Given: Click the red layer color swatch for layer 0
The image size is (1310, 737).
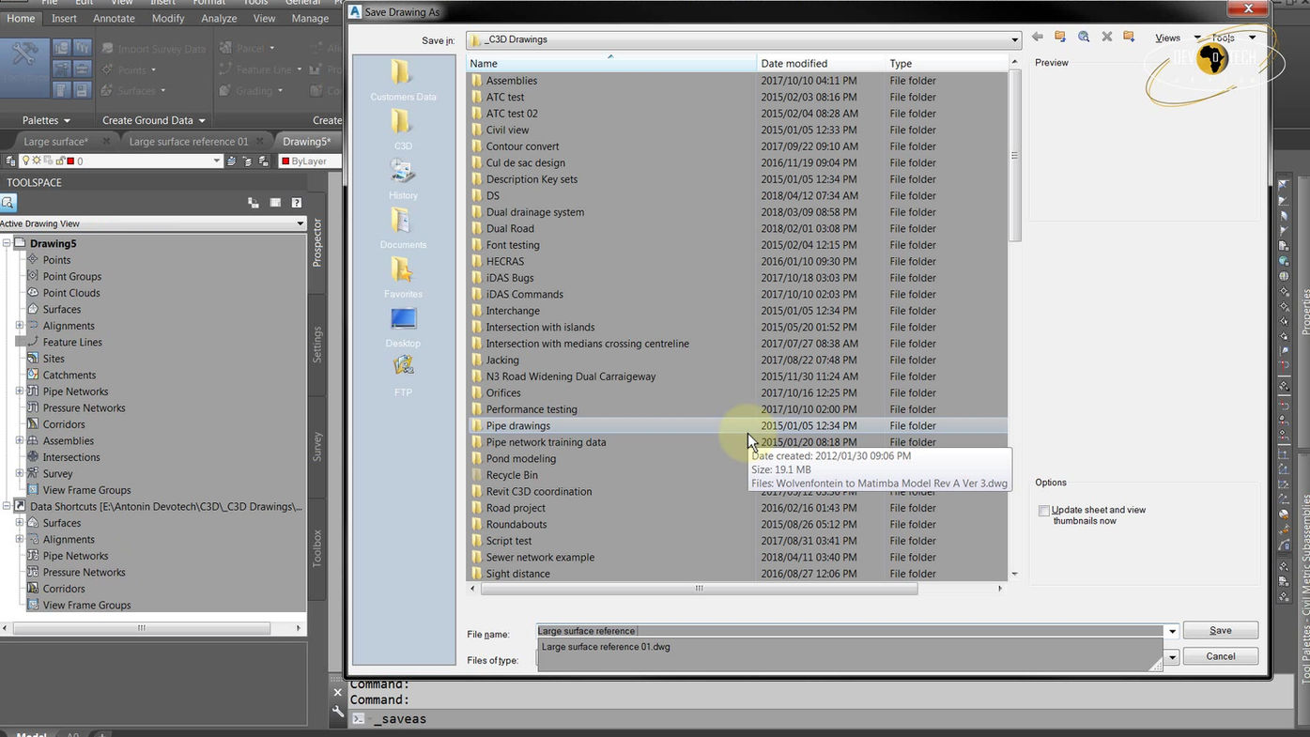Looking at the screenshot, I should [x=70, y=161].
